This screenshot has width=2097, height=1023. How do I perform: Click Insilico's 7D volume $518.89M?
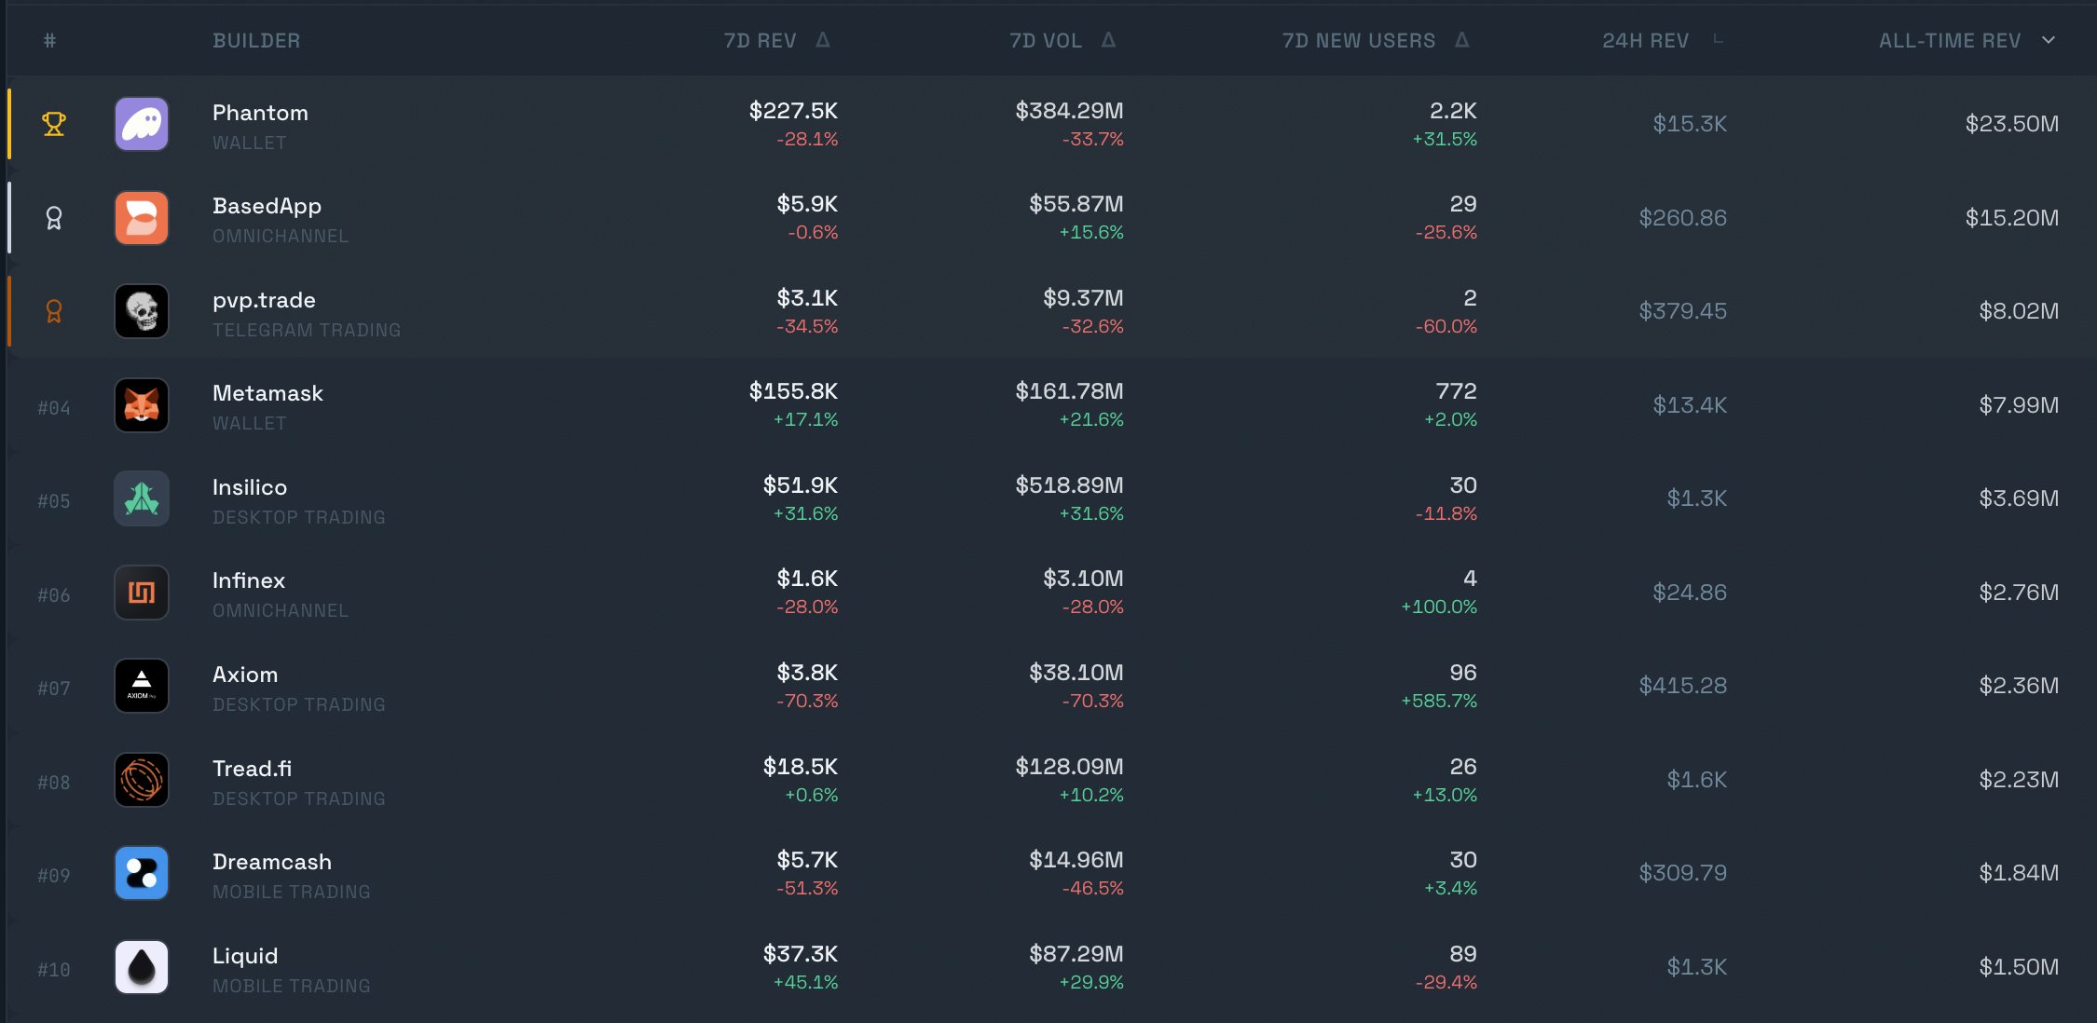[1069, 485]
